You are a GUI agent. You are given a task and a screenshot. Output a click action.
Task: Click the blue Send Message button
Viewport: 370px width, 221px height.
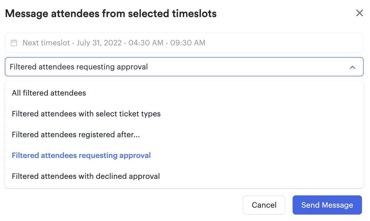327,205
